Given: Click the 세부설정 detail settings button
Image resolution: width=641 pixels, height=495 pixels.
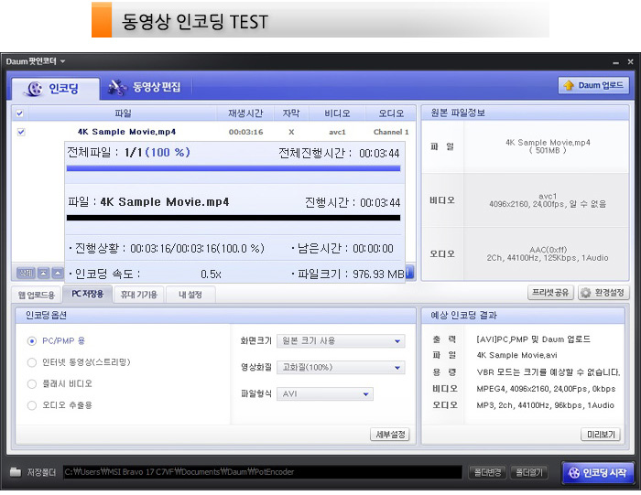Looking at the screenshot, I should coord(389,435).
